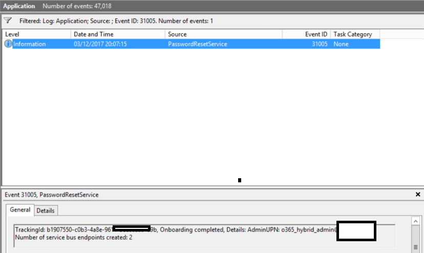Switch to the Details tab
Image resolution: width=424 pixels, height=253 pixels.
[x=46, y=210]
